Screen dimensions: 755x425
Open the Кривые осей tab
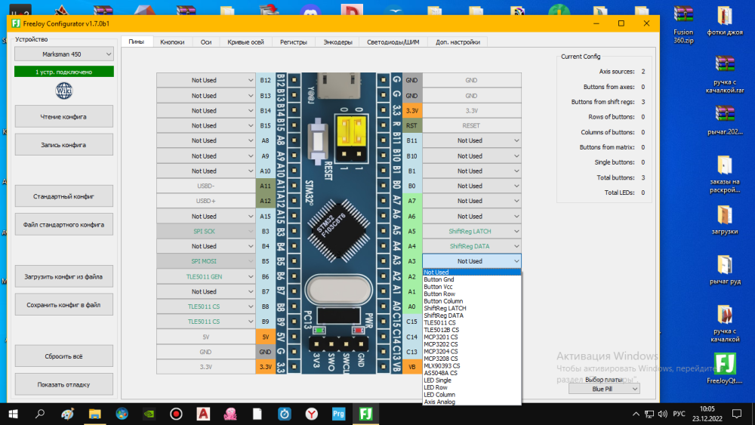246,42
